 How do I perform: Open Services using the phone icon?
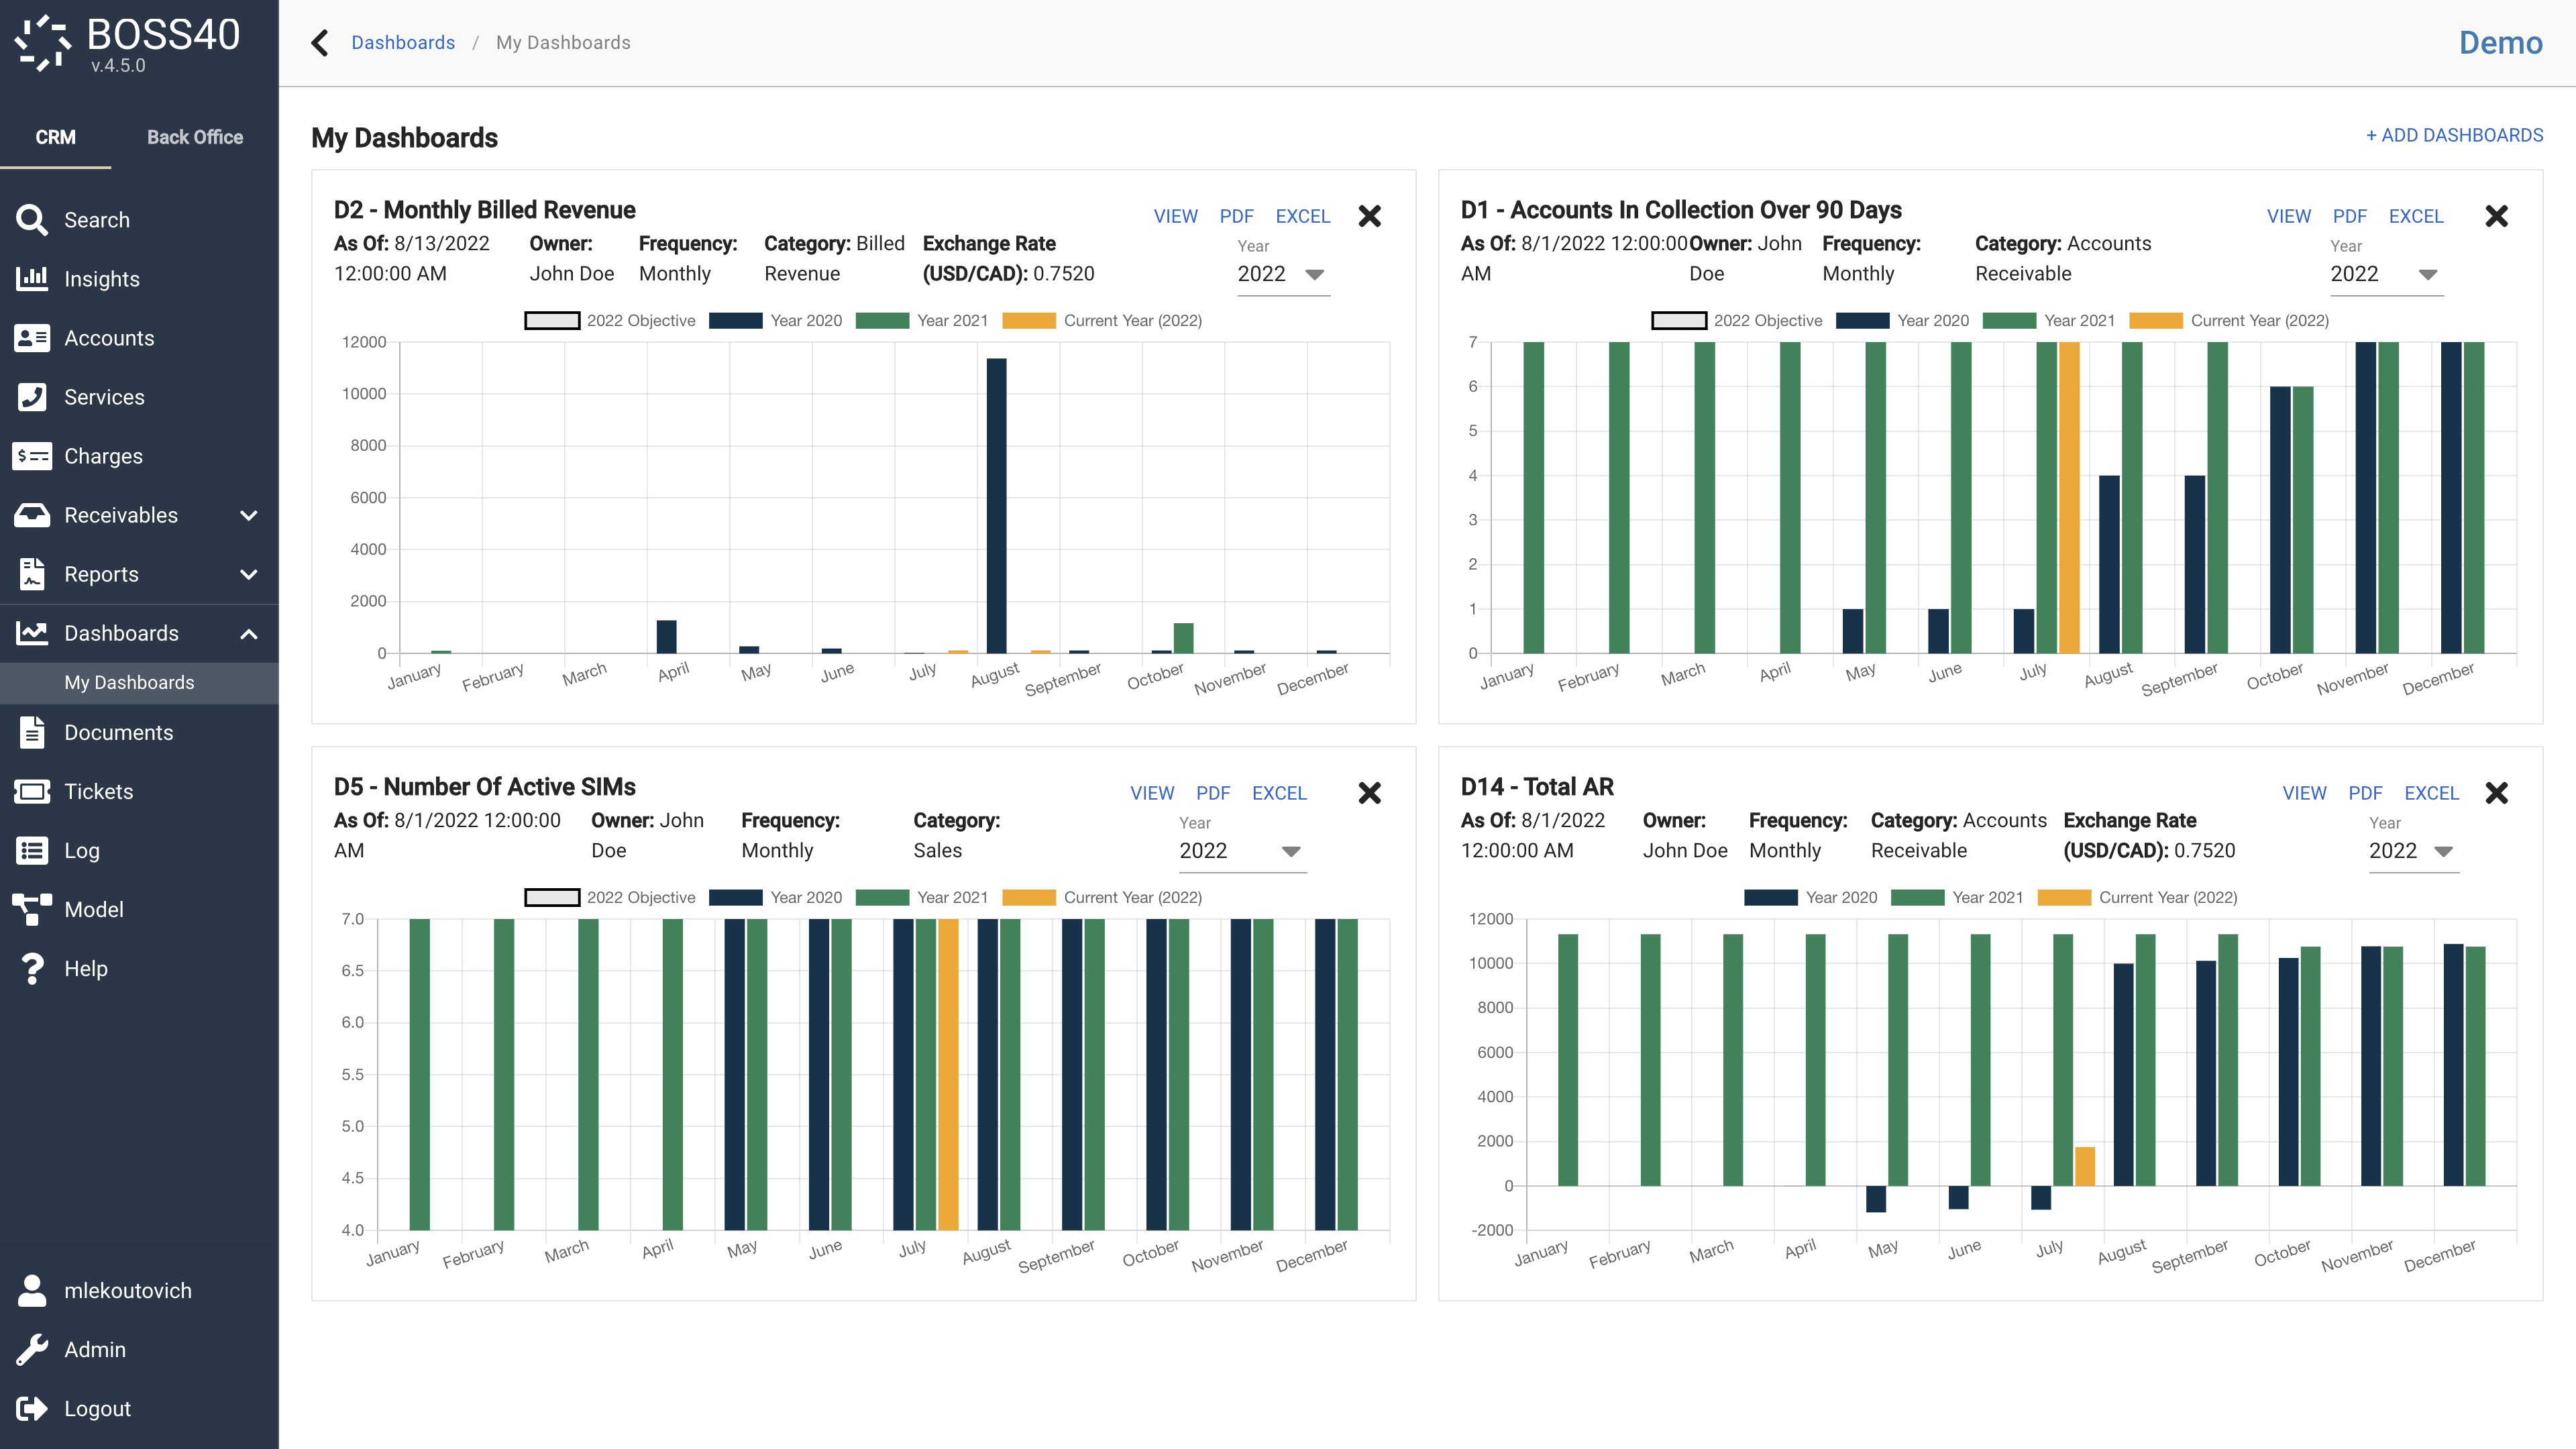[x=32, y=397]
